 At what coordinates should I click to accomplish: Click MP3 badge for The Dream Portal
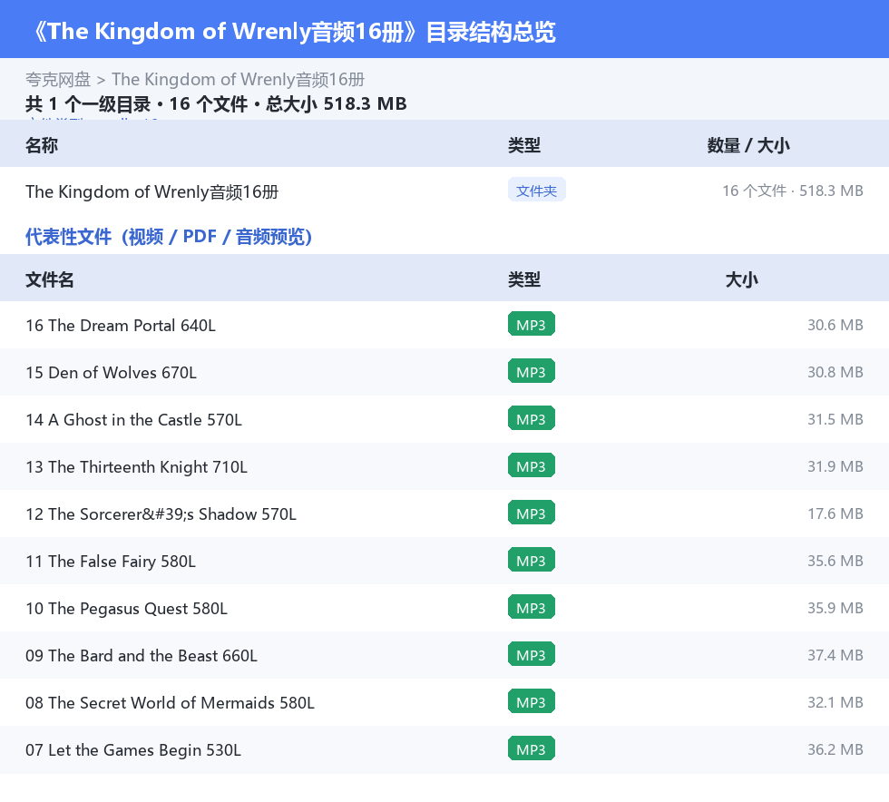pos(532,325)
